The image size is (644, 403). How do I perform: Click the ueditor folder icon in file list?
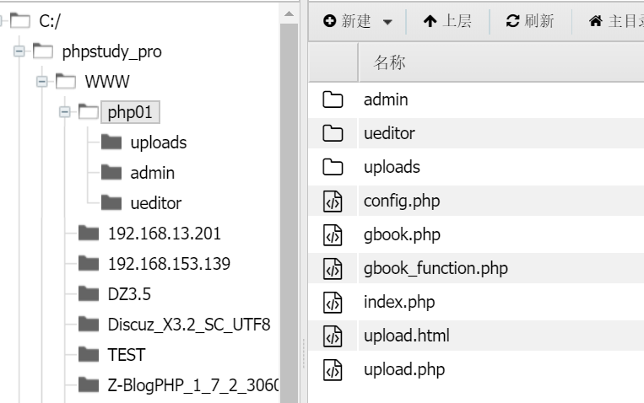pos(333,133)
